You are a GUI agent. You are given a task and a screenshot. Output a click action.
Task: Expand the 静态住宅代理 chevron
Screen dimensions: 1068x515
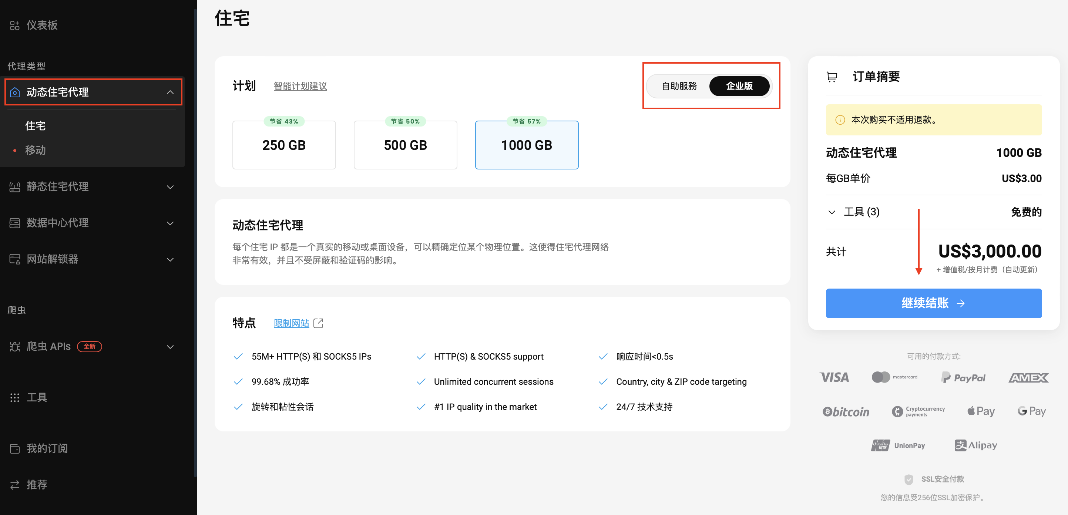click(170, 187)
